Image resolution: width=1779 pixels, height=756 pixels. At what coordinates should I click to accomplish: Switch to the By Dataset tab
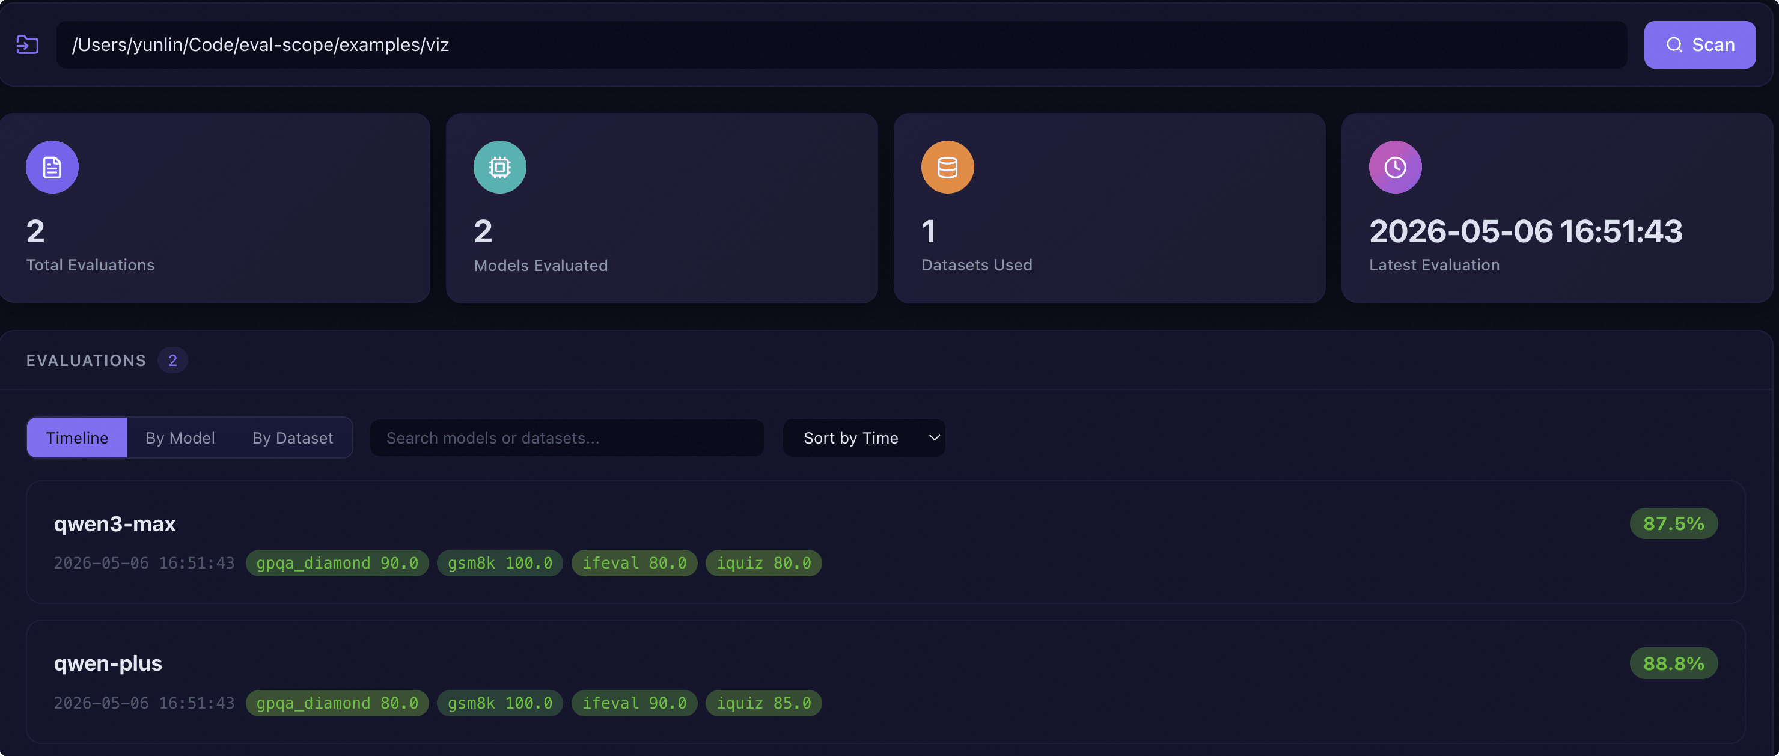293,437
